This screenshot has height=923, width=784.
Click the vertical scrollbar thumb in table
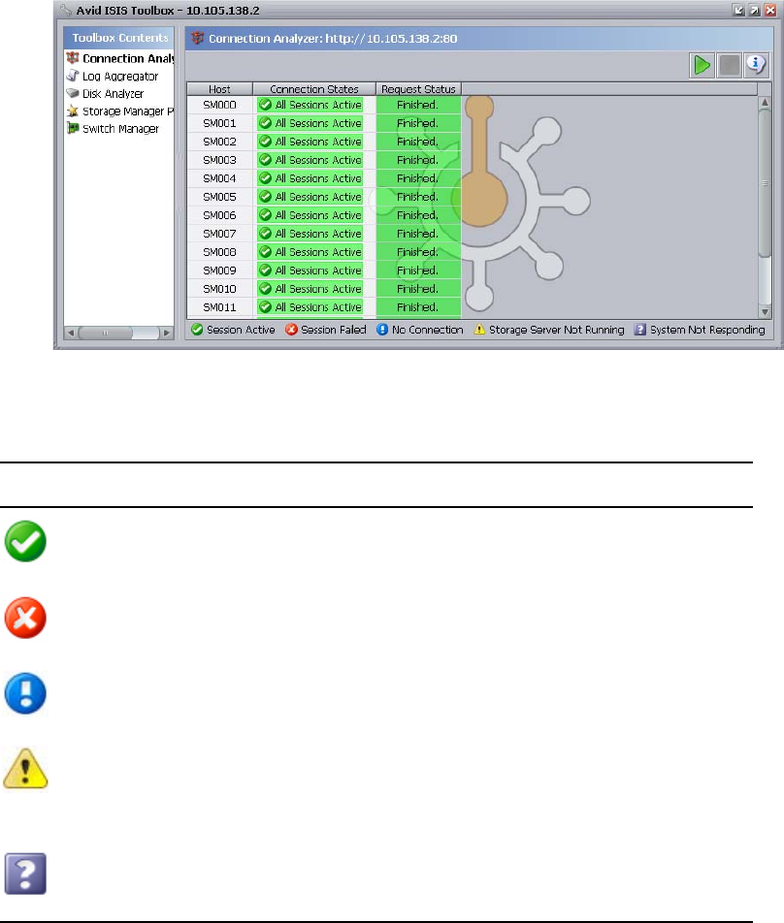click(x=765, y=183)
